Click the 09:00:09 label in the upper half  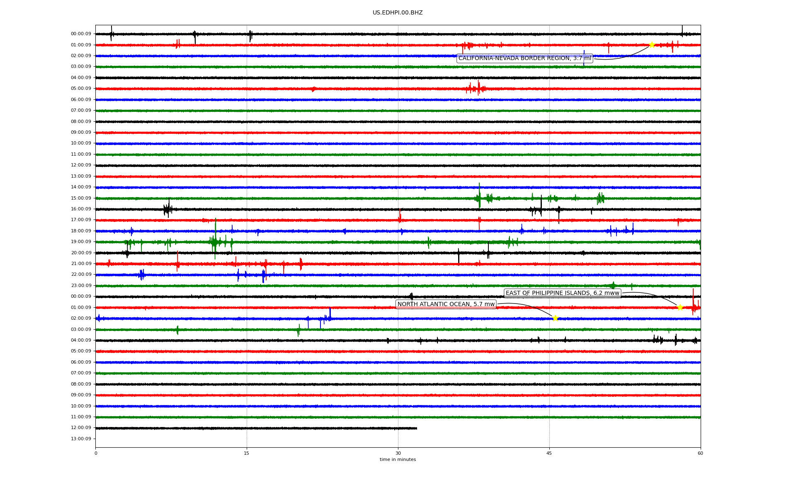coord(81,133)
